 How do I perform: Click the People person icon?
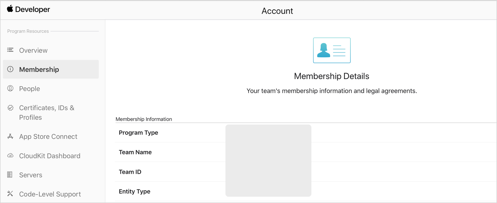click(x=10, y=88)
